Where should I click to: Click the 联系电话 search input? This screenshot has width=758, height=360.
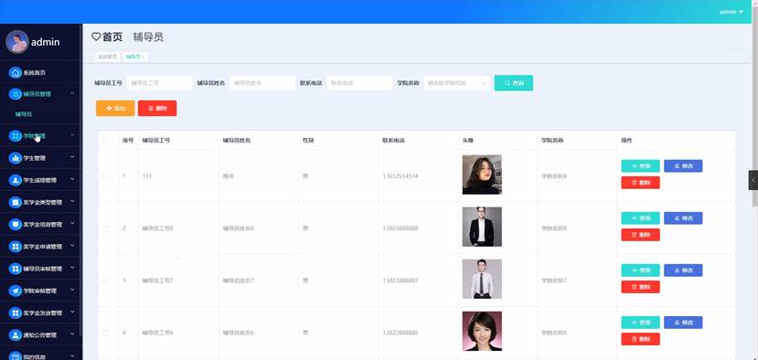pyautogui.click(x=359, y=83)
